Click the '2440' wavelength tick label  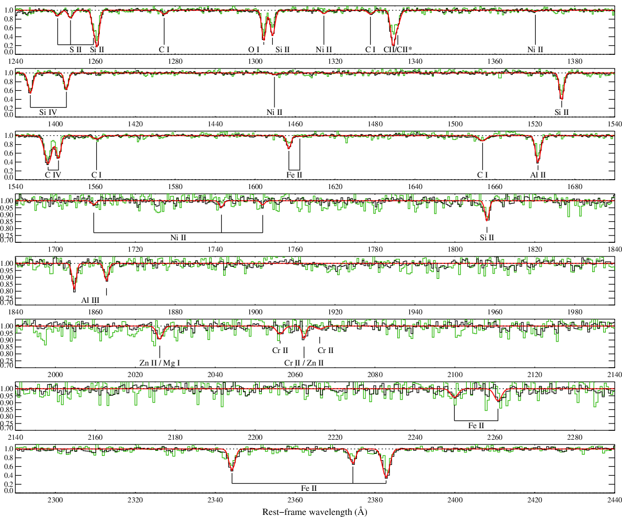[x=615, y=500]
